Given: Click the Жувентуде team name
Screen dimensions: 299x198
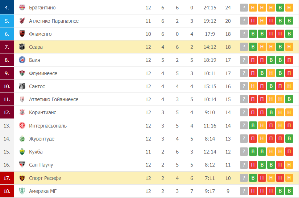Looking at the screenshot, I should (x=42, y=139).
